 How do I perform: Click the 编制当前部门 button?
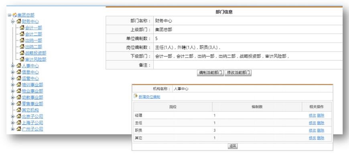click(x=210, y=73)
